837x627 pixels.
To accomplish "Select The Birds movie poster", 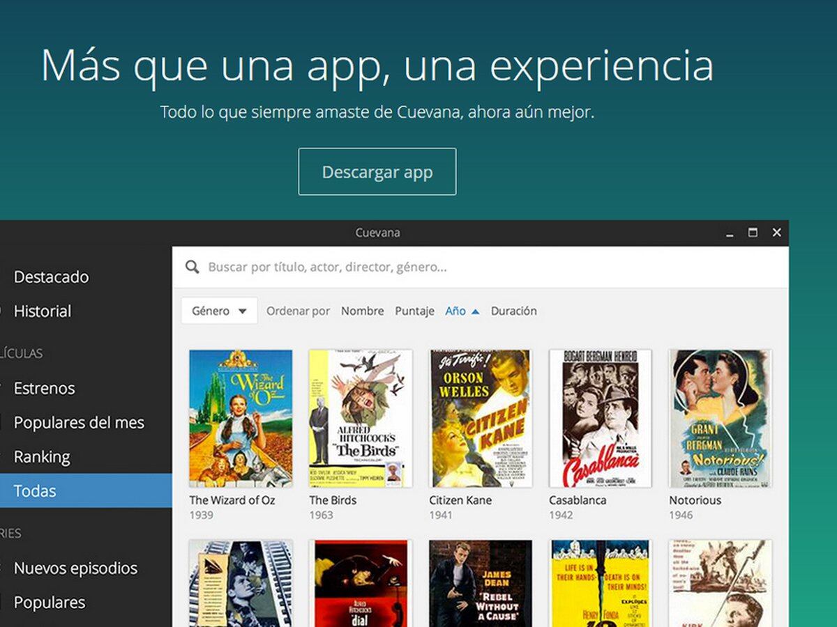I will [x=361, y=418].
